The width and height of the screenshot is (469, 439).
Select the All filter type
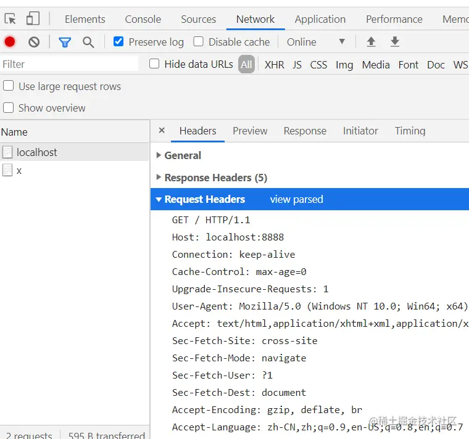246,64
